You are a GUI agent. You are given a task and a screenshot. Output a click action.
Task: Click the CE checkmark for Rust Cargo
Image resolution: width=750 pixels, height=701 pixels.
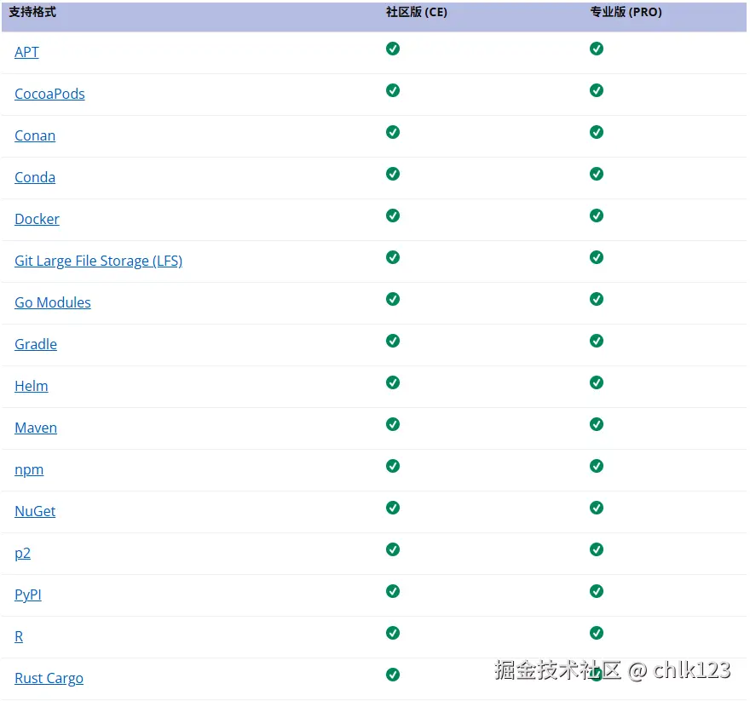[393, 675]
